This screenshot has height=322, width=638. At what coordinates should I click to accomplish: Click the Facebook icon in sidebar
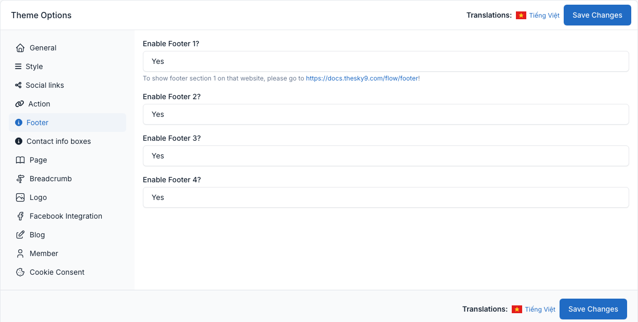(20, 216)
